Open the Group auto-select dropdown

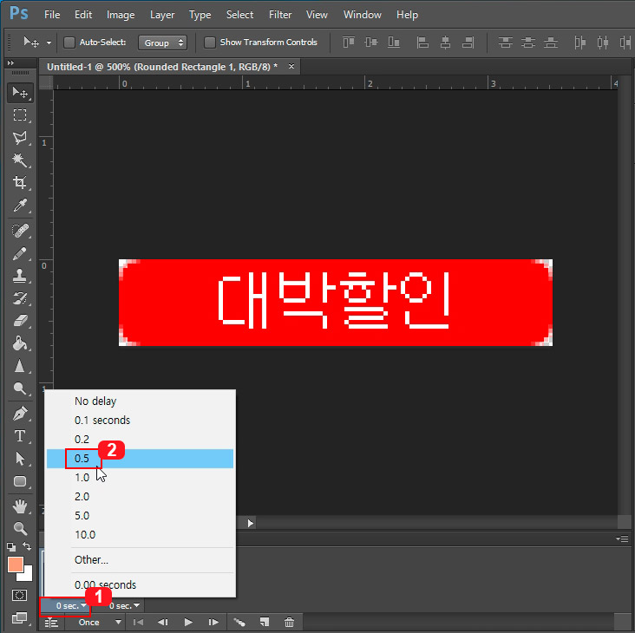(x=162, y=42)
